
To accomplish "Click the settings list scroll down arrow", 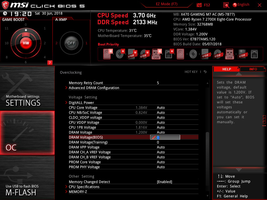I will tap(207, 196).
